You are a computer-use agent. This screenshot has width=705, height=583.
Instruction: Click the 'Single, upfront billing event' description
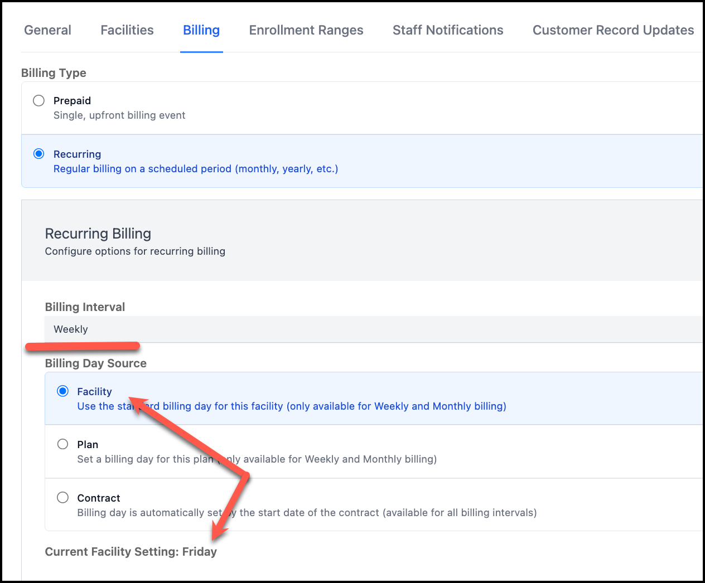point(119,115)
